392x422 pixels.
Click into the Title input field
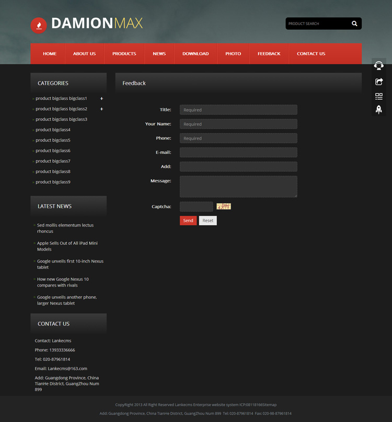click(238, 110)
